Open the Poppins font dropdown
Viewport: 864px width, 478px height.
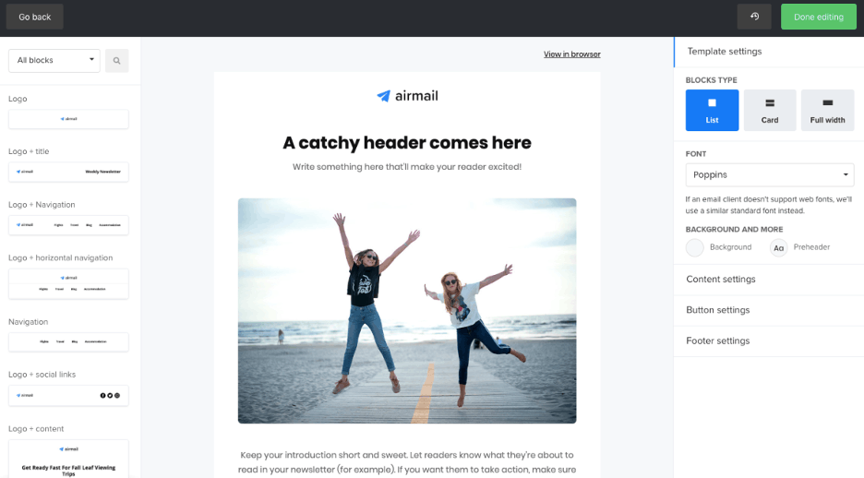(770, 175)
